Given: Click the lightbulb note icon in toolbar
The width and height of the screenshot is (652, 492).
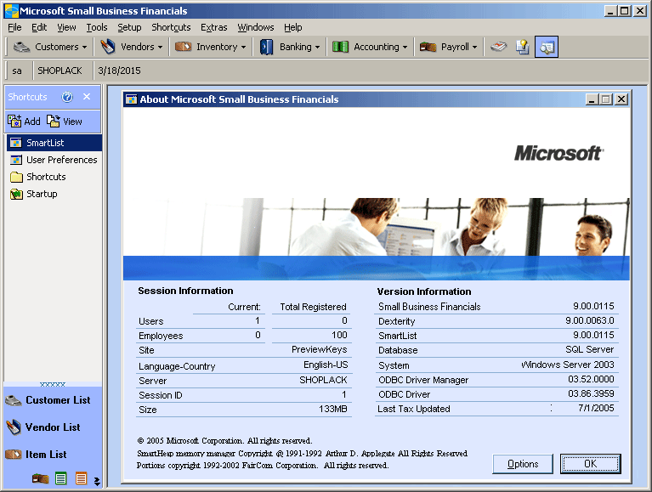Looking at the screenshot, I should coord(522,47).
